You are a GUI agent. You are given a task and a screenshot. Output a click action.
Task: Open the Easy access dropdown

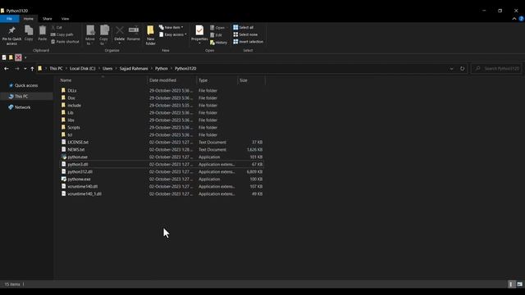(173, 34)
